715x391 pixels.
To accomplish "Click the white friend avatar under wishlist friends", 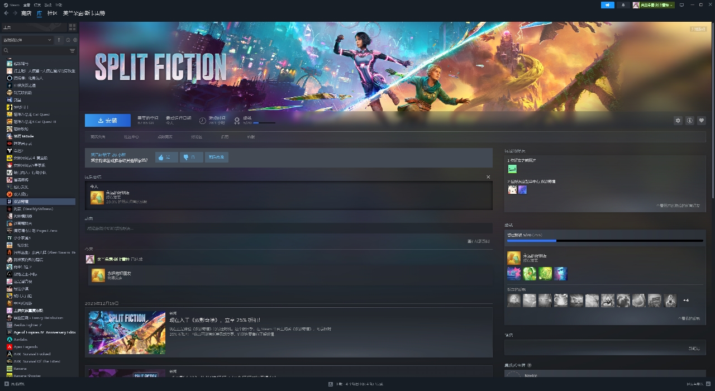I will (x=512, y=190).
